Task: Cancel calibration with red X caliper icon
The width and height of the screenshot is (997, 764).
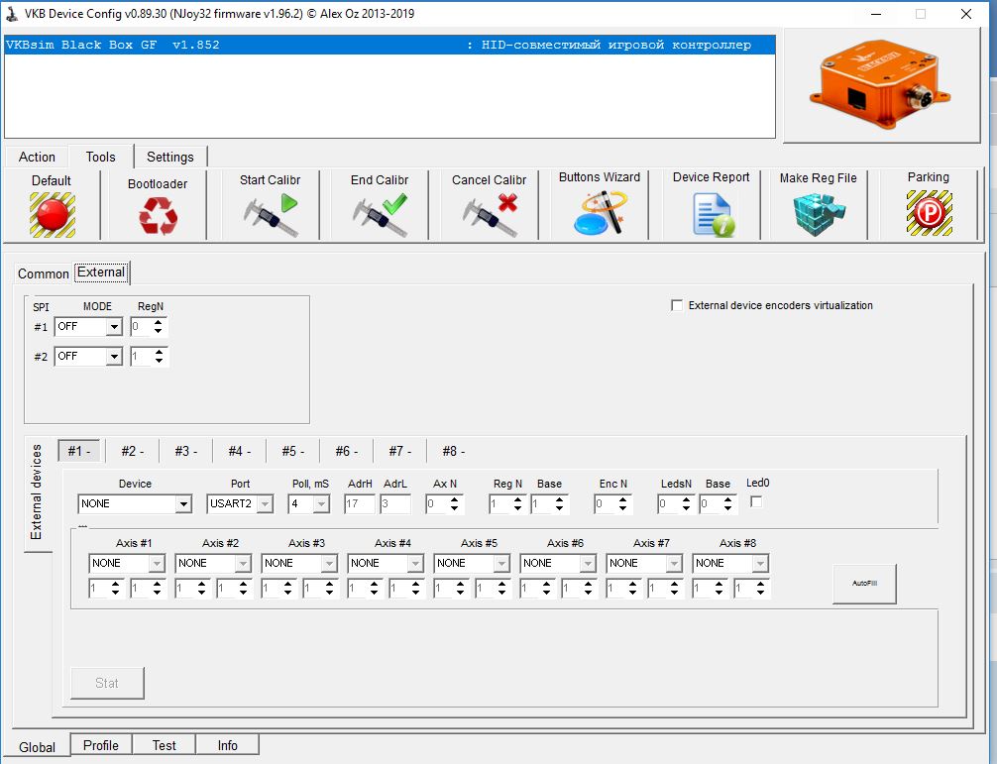Action: pyautogui.click(x=490, y=215)
